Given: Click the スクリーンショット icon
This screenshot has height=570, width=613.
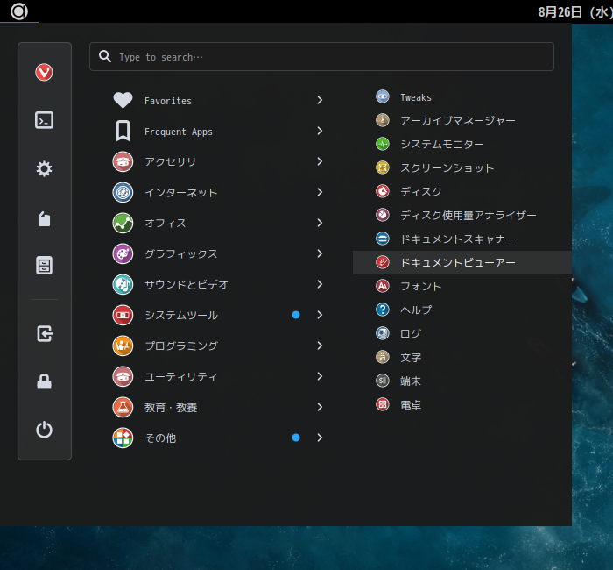Looking at the screenshot, I should [383, 167].
